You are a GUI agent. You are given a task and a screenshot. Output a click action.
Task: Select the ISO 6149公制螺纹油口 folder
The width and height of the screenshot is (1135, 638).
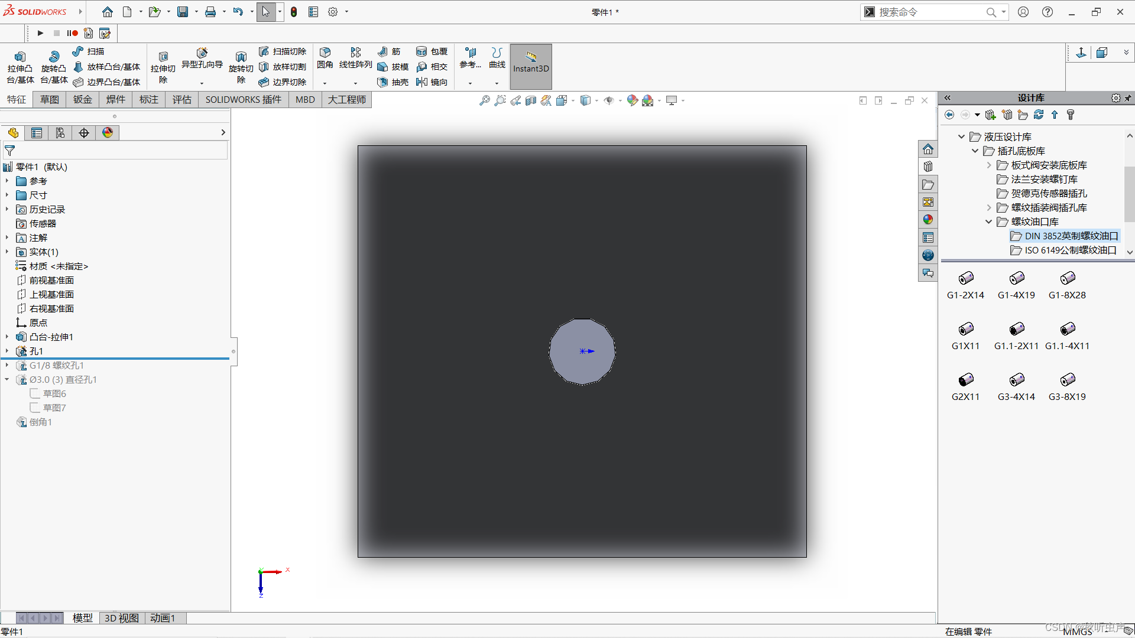[x=1063, y=250]
